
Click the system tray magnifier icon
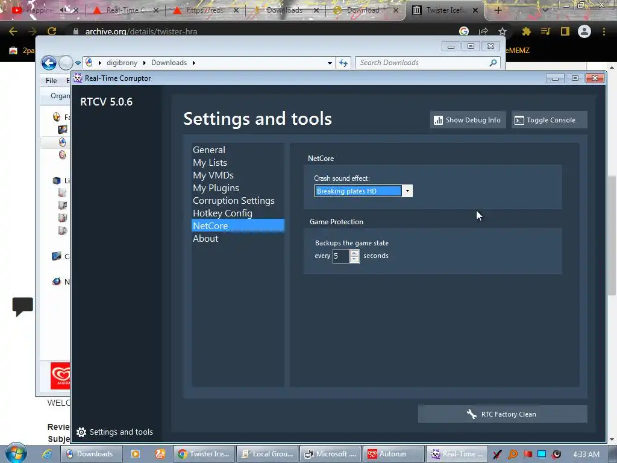(513, 454)
